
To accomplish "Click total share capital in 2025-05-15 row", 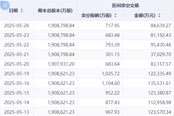I will click(61, 93).
